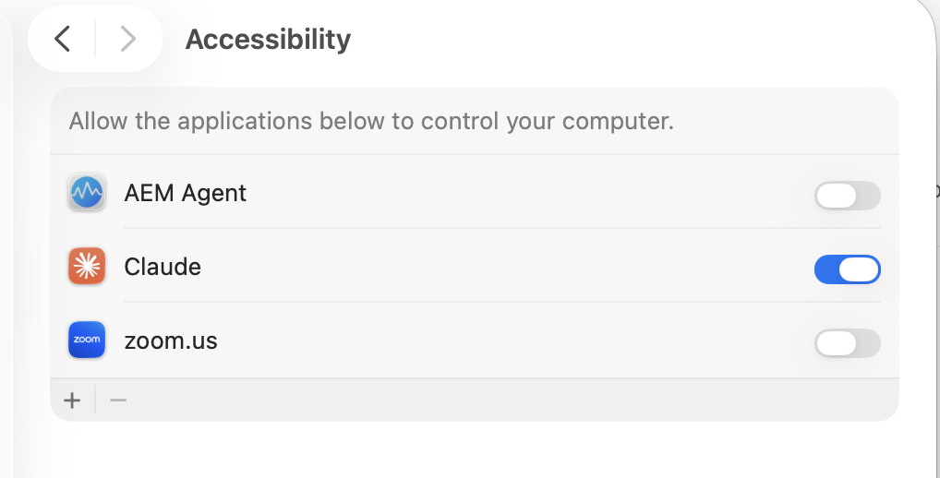Click the empty white area below the app list

click(474, 450)
